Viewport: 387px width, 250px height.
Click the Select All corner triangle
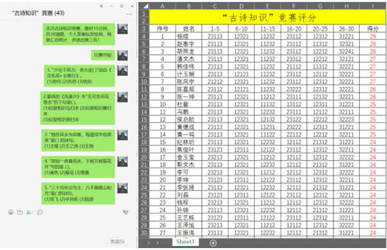pos(144,6)
